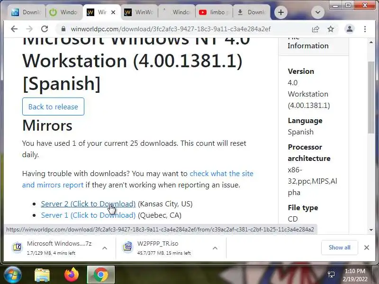Share this page via the share icon
The image size is (379, 284).
[x=316, y=29]
